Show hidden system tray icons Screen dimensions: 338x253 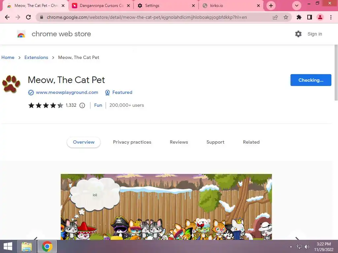coord(291,247)
